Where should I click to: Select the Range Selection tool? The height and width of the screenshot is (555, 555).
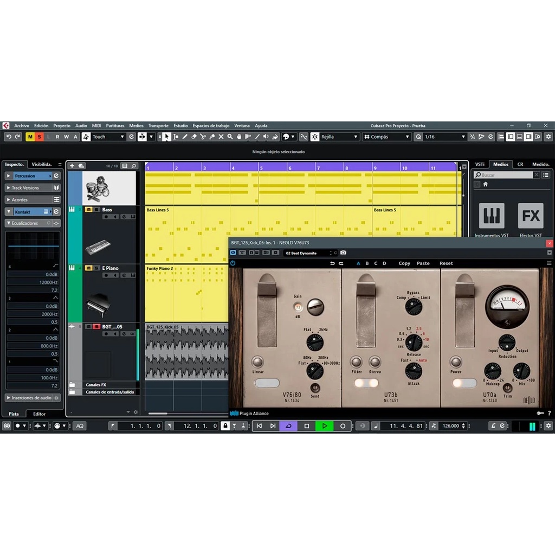point(176,137)
